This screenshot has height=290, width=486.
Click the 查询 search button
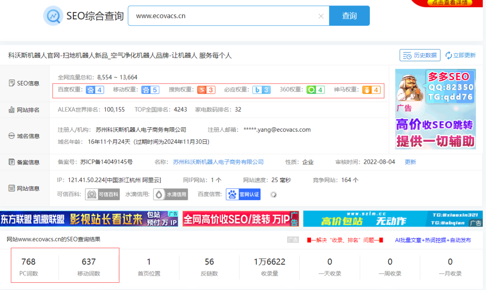[x=349, y=16]
